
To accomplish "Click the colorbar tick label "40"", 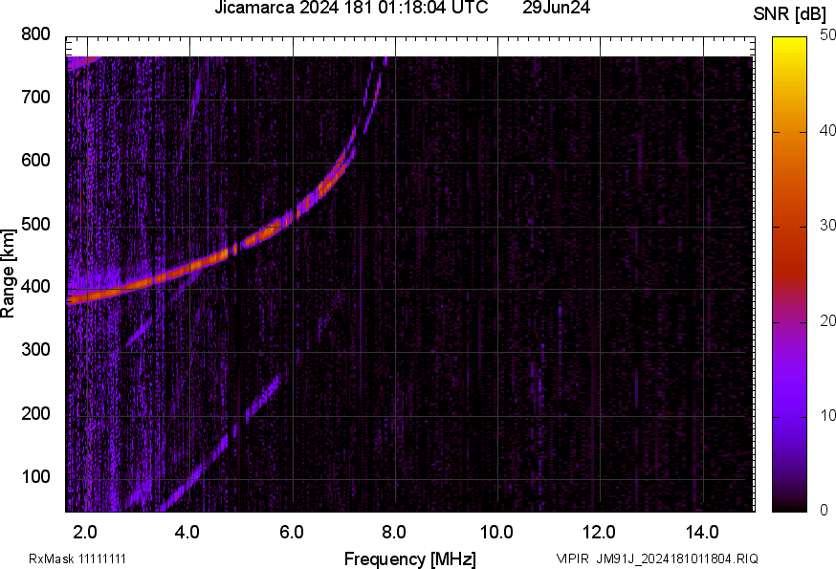I will [x=827, y=130].
